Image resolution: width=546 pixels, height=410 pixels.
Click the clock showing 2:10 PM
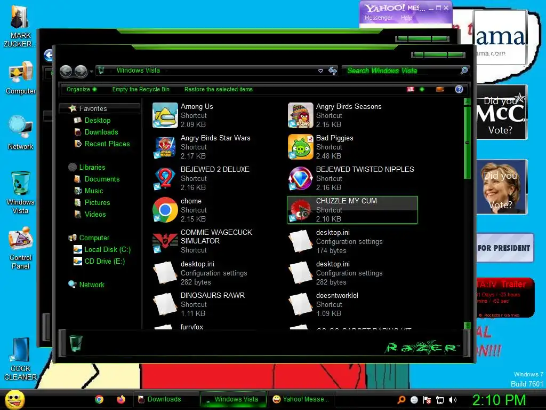499,399
